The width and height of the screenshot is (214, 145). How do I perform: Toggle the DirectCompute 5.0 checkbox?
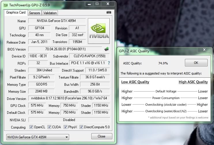coord(81,127)
